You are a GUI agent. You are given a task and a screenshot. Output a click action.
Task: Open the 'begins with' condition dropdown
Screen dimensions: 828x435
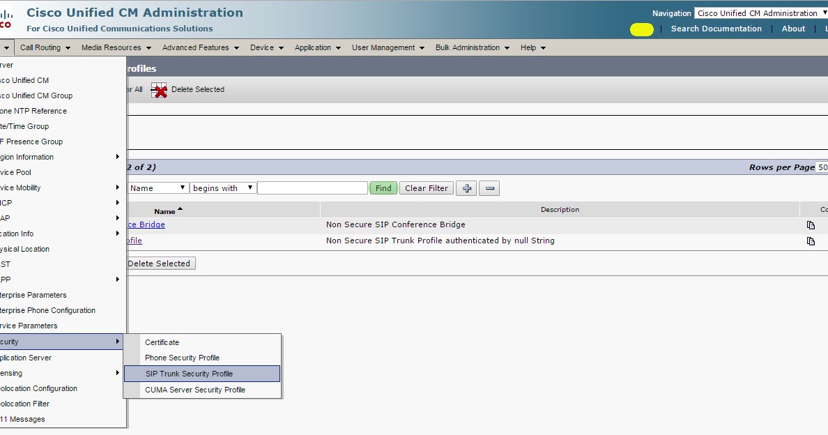(x=223, y=188)
